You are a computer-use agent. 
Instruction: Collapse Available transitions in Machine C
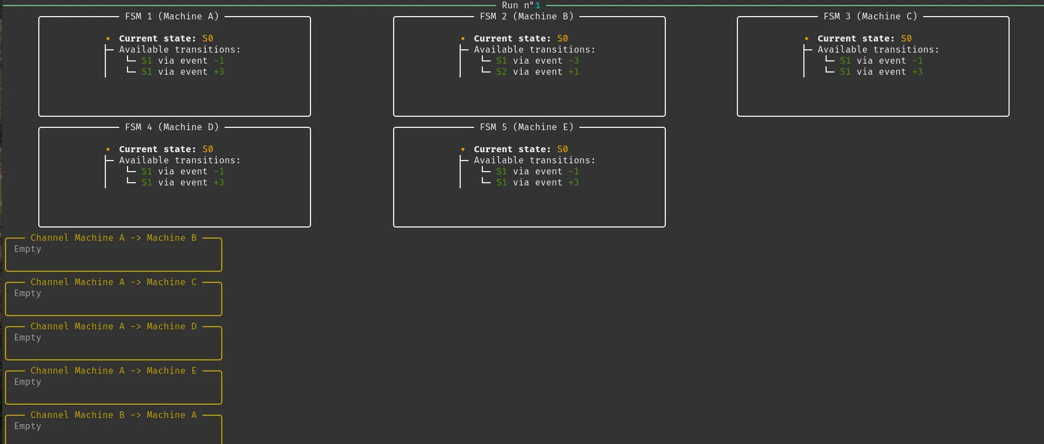(878, 50)
